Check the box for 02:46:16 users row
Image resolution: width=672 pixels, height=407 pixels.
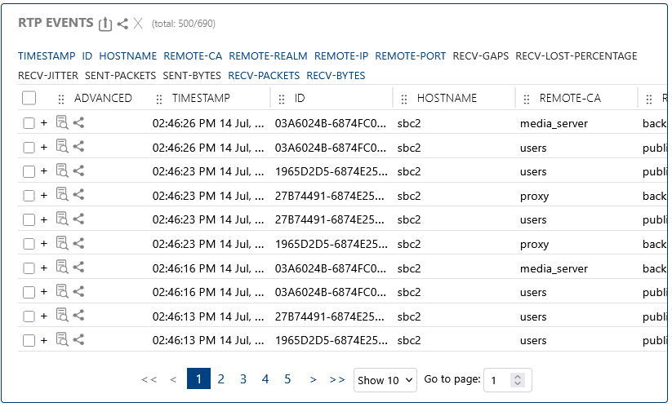point(29,292)
